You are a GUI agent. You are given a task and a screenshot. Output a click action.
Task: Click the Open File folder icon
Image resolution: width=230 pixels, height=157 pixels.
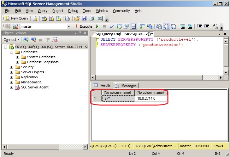(77, 18)
